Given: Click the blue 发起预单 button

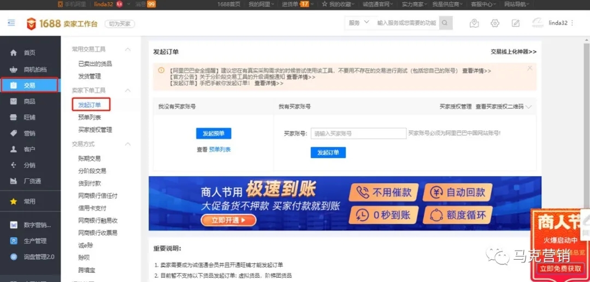Looking at the screenshot, I should point(214,134).
